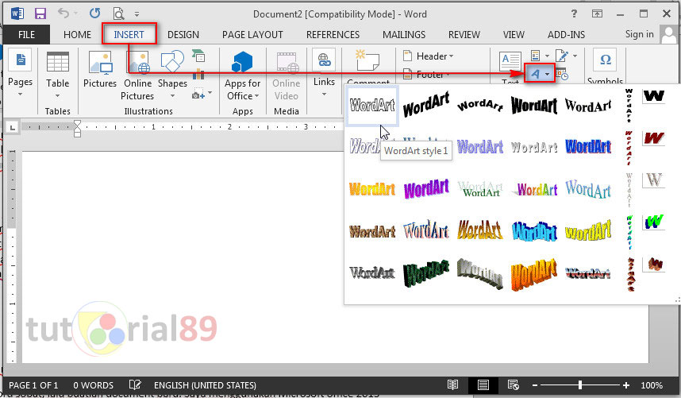Screen dimensions: 681x398
Task: Open the PAGE LAYOUT tab
Action: pos(252,34)
